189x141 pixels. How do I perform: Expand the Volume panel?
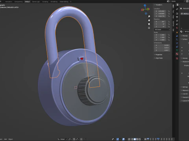coord(184,58)
